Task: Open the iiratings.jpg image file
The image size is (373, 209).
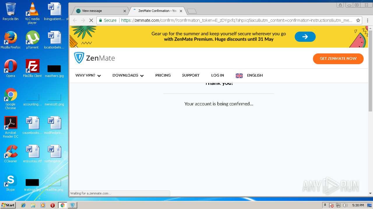Action: (32, 185)
